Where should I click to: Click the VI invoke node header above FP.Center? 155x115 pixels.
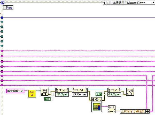click(x=80, y=90)
